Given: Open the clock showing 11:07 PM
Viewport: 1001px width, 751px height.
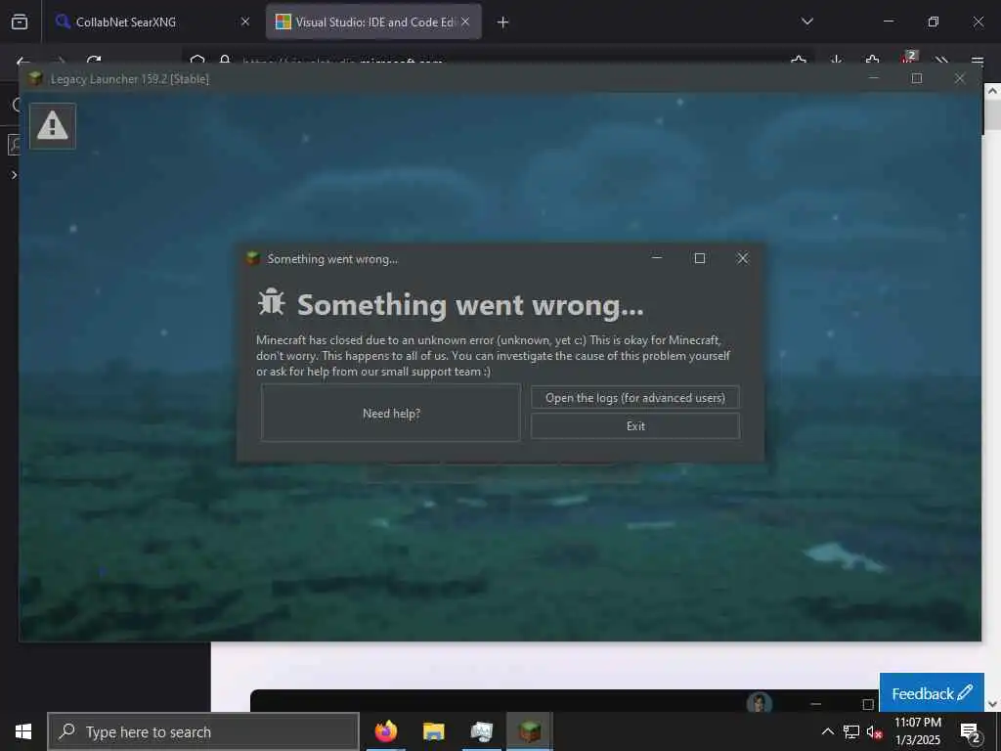Looking at the screenshot, I should 917,731.
